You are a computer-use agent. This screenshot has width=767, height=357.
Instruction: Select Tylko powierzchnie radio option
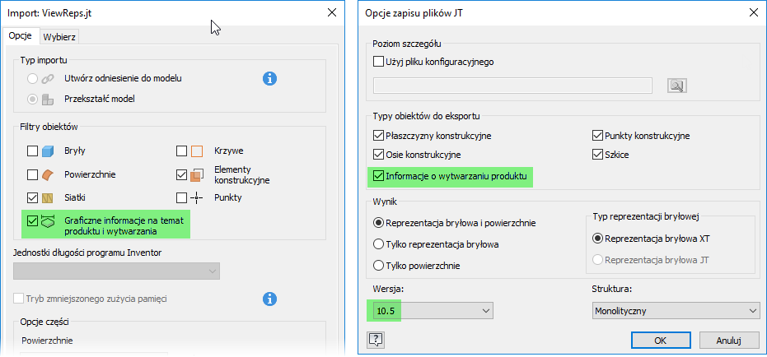(x=379, y=266)
